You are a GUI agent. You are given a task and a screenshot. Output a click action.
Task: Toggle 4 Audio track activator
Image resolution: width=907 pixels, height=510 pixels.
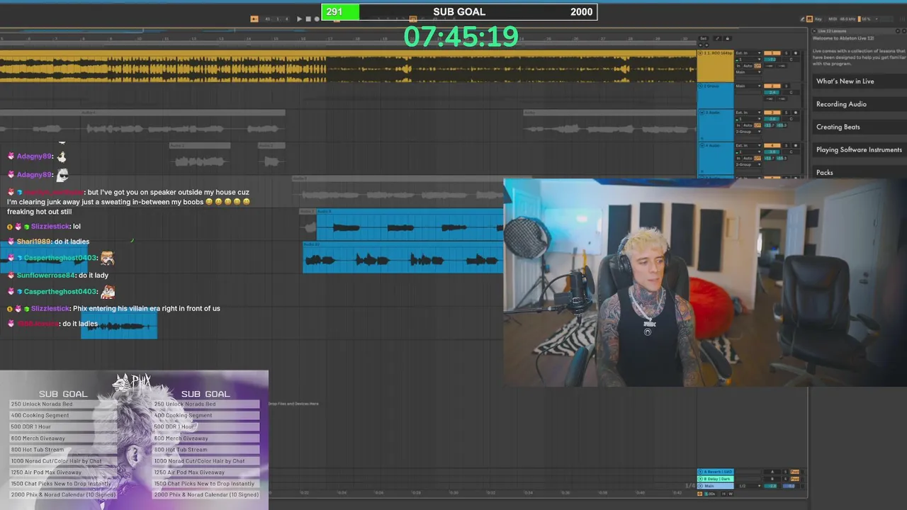[772, 145]
